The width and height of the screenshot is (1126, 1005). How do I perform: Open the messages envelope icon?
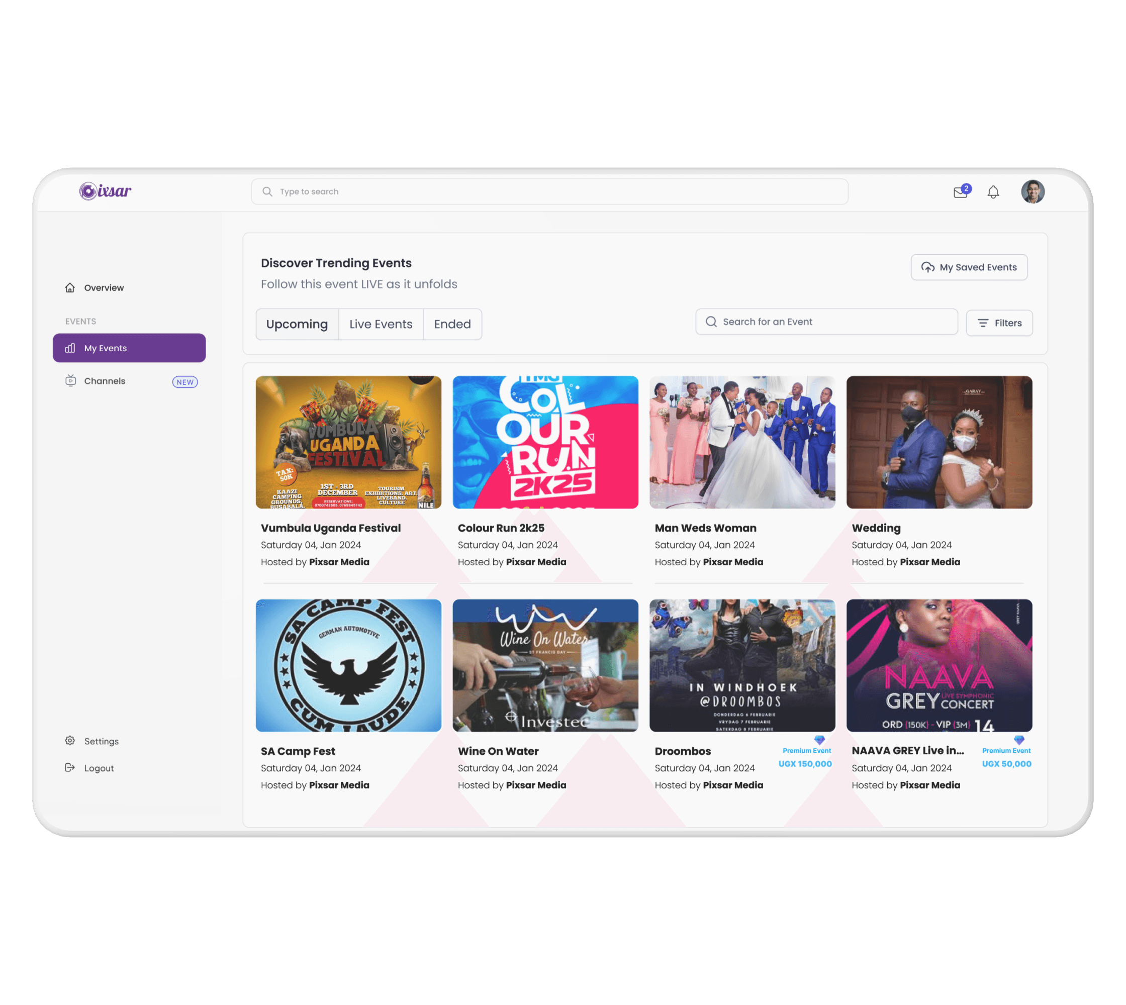pyautogui.click(x=960, y=192)
